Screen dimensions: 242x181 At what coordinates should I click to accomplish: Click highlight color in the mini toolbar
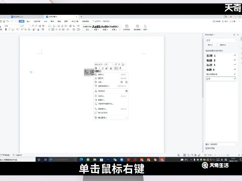[106, 68]
